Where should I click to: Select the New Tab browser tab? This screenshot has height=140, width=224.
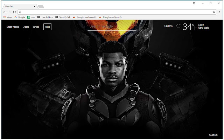tap(20, 6)
